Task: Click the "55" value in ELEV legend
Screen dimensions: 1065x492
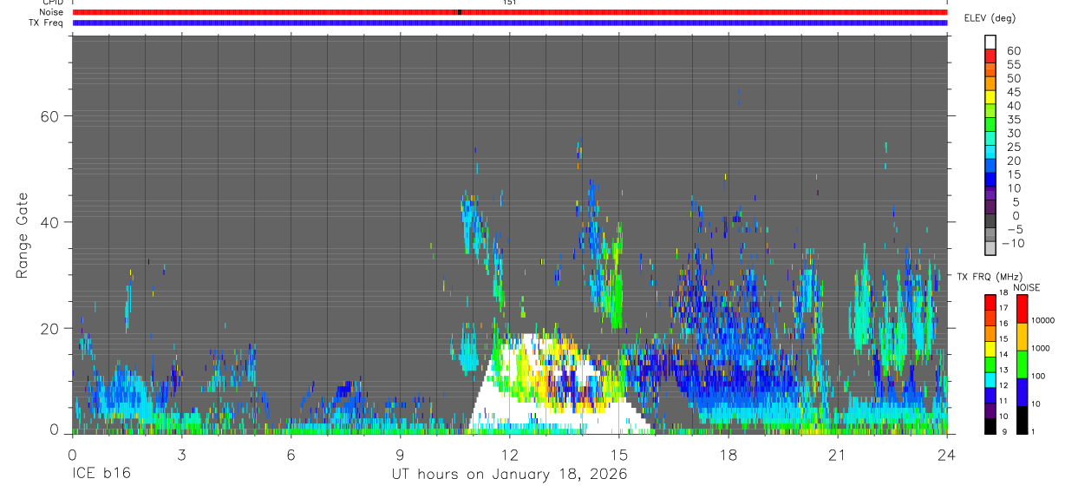Action: (1013, 65)
